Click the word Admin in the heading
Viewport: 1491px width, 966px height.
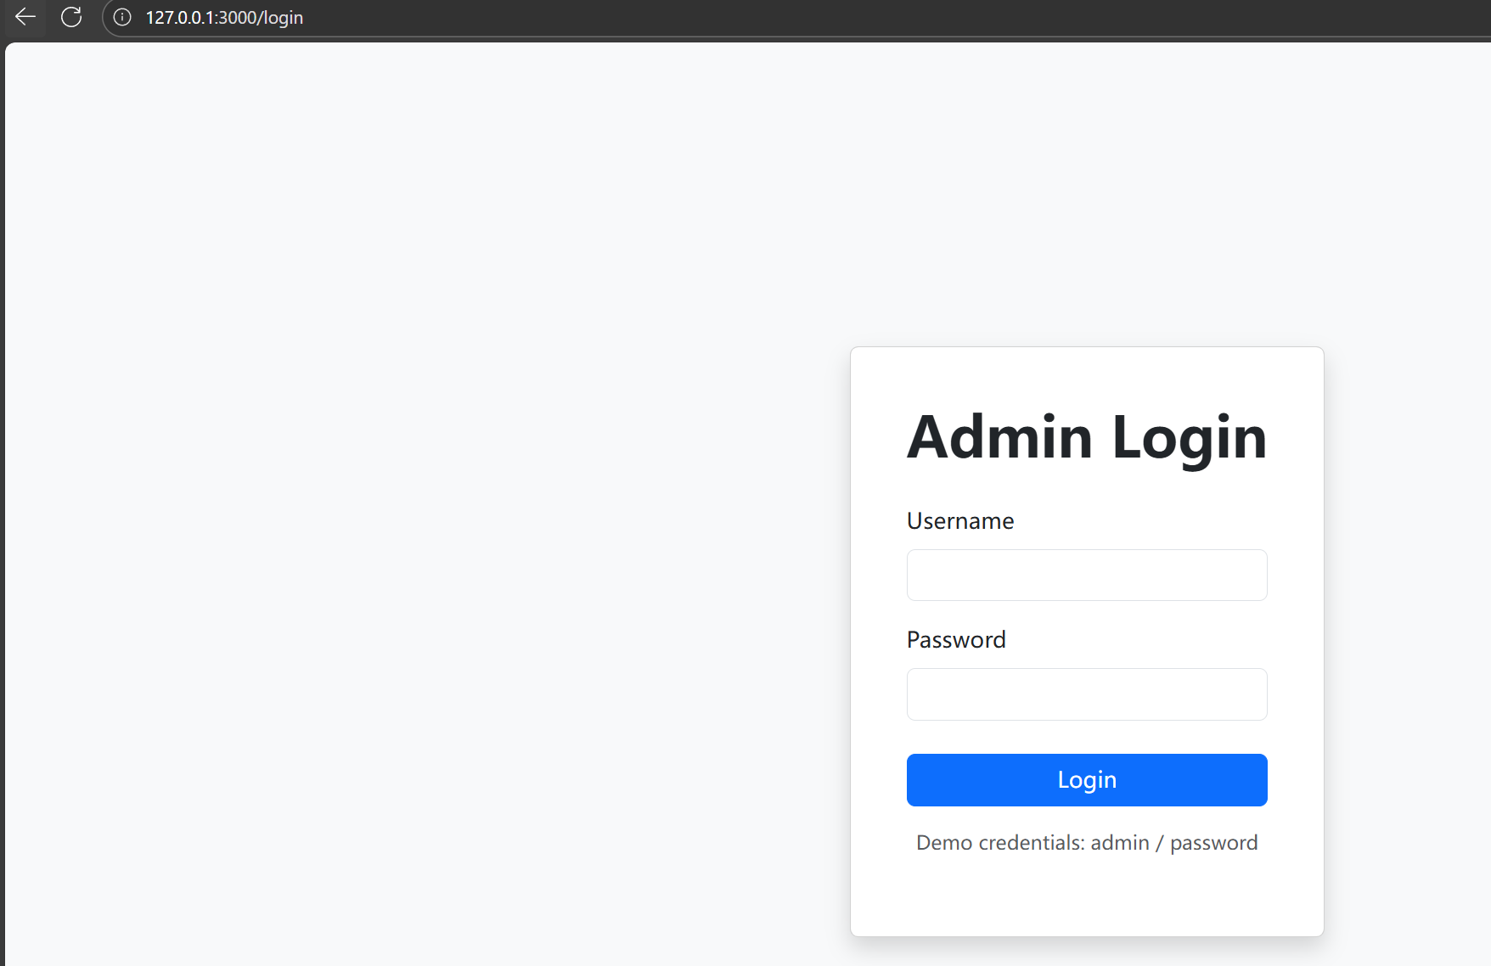[999, 437]
